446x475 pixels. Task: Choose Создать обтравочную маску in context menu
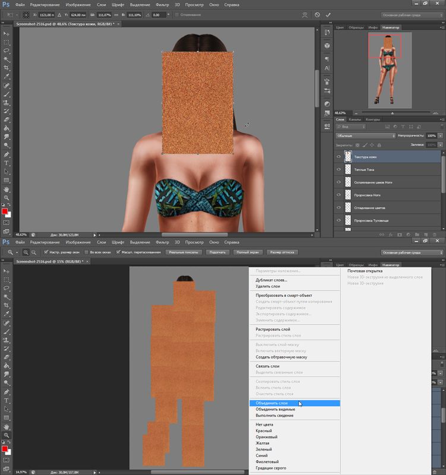[x=281, y=357]
